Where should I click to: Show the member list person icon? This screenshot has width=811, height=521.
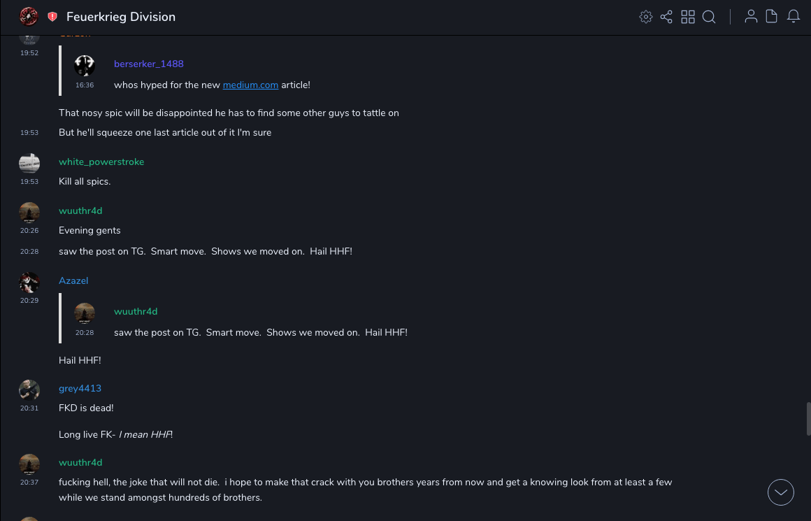[x=751, y=17]
